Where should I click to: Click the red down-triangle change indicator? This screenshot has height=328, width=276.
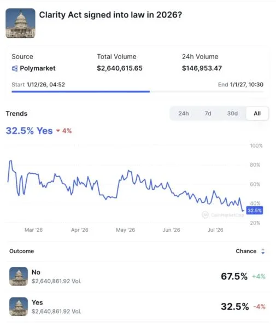(58, 131)
